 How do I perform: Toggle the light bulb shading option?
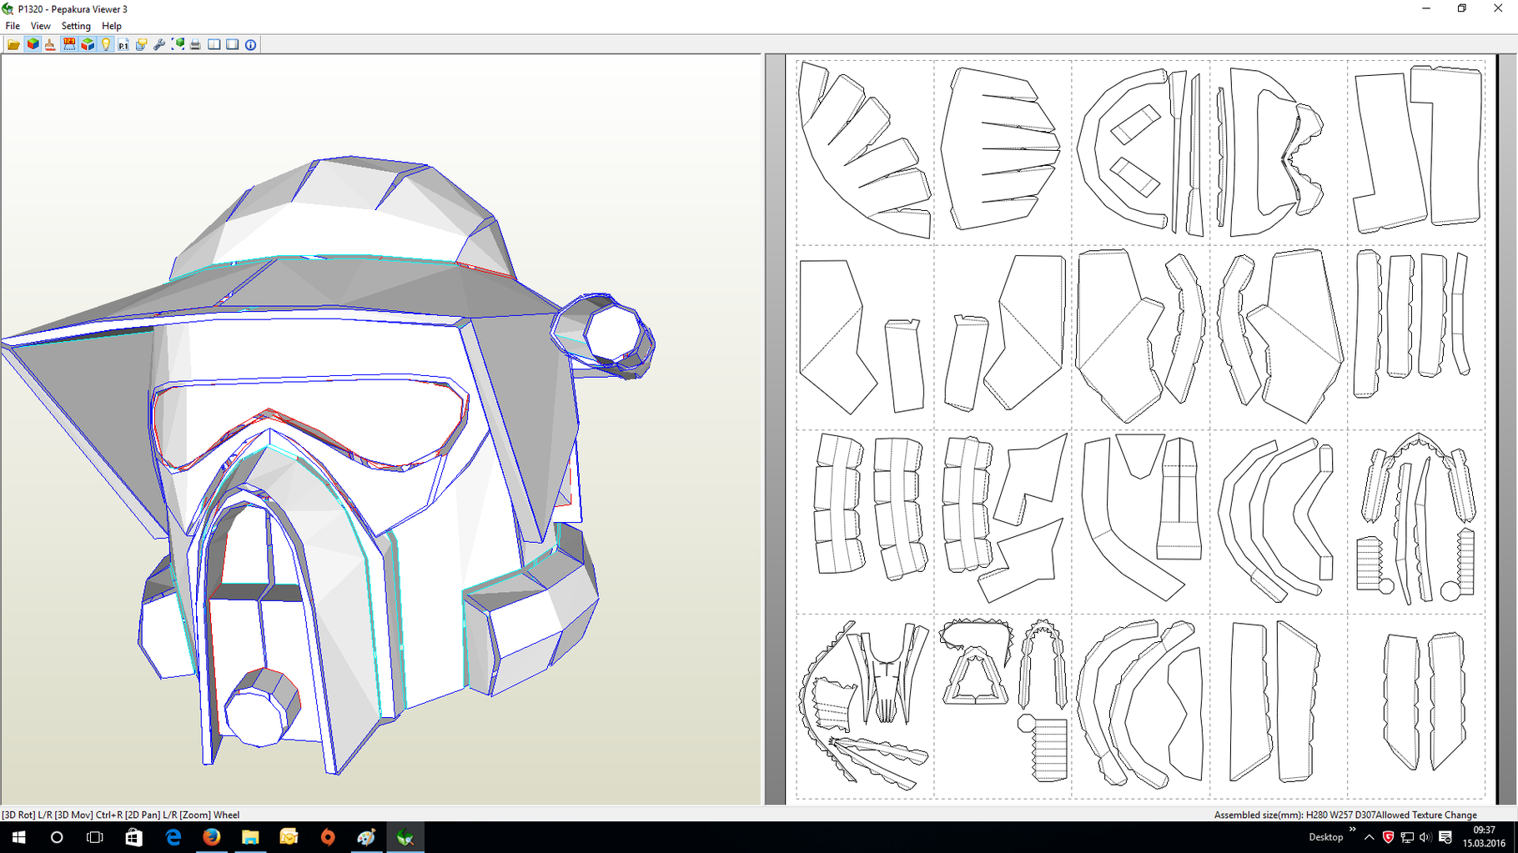coord(105,44)
